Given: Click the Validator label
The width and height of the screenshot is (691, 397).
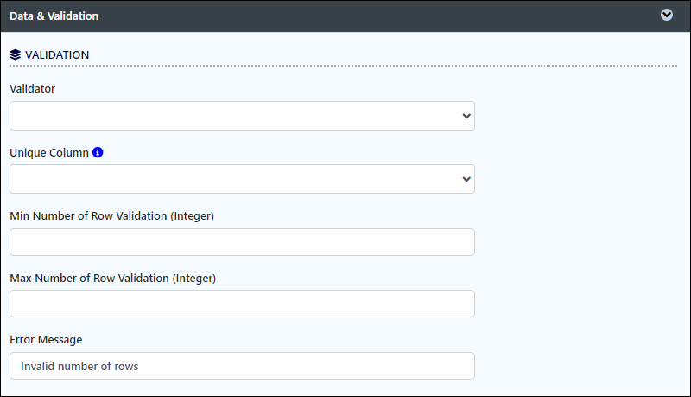Looking at the screenshot, I should pyautogui.click(x=32, y=89).
